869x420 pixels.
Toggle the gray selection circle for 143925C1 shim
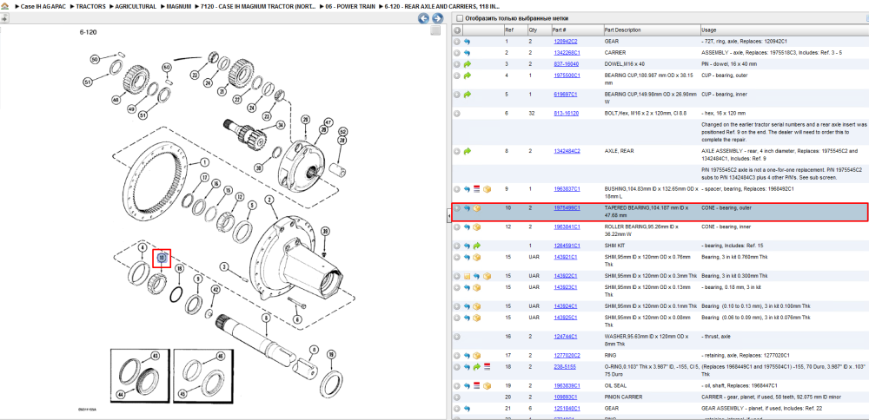coord(457,318)
